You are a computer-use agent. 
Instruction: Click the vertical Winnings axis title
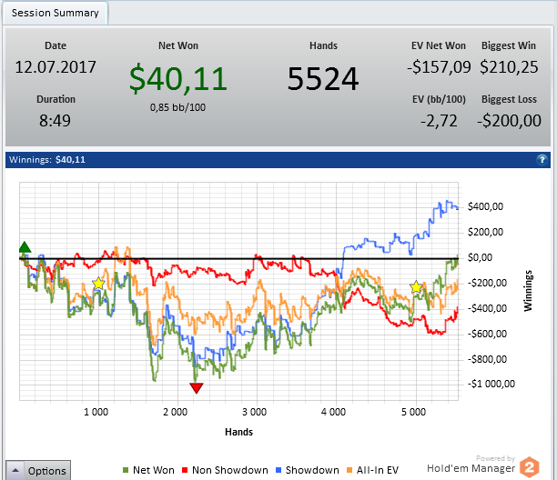(528, 291)
